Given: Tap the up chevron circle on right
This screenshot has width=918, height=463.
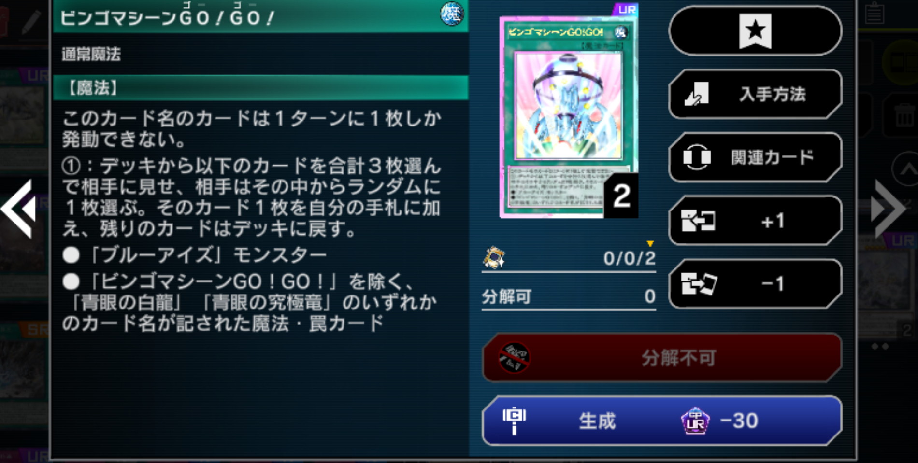Looking at the screenshot, I should [906, 169].
